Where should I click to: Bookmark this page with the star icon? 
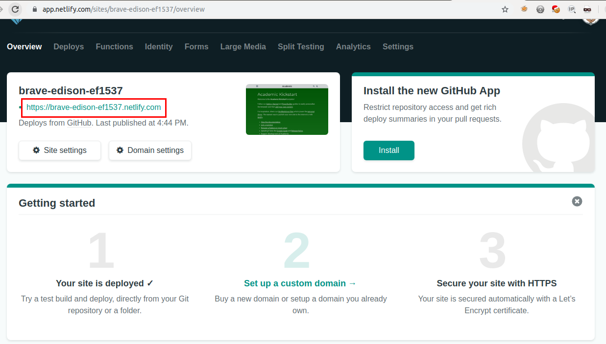[x=505, y=9]
